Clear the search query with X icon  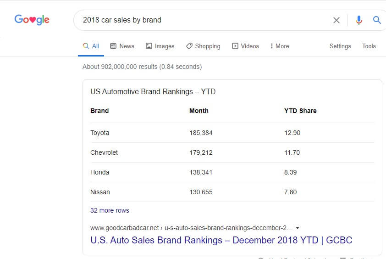coord(336,20)
